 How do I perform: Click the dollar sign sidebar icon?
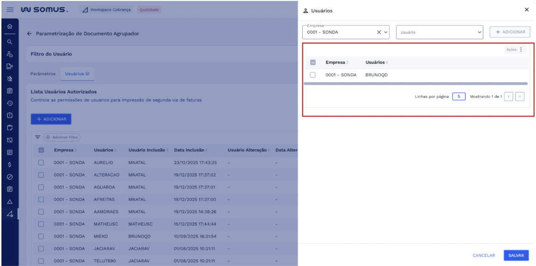(9, 164)
